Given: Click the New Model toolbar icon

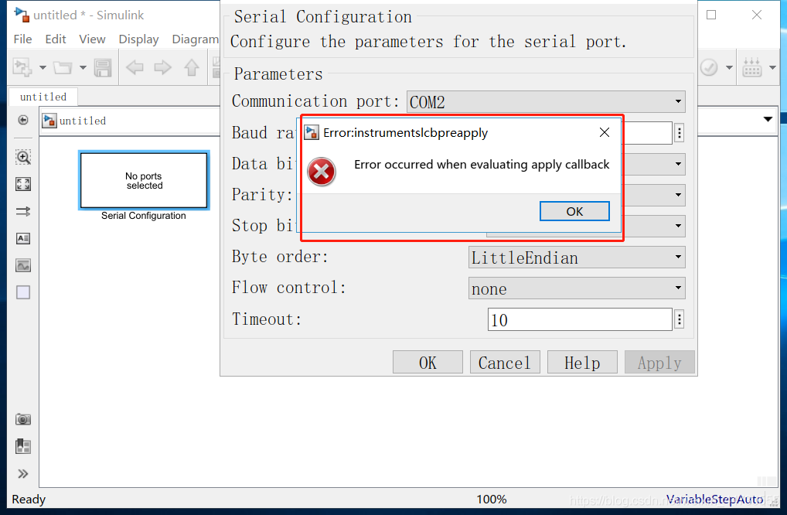Looking at the screenshot, I should tap(22, 67).
